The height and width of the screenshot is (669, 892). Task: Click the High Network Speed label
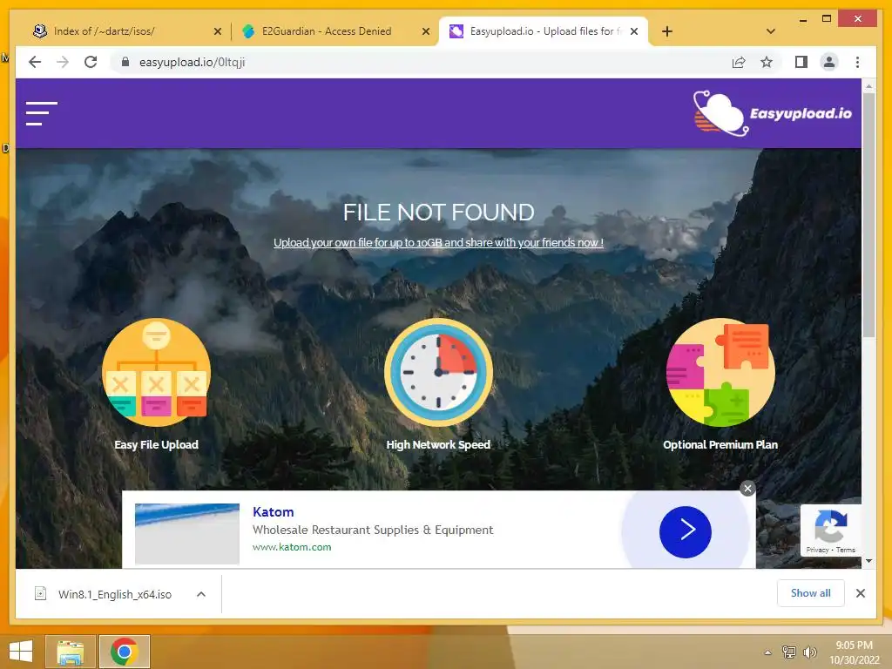pyautogui.click(x=438, y=445)
